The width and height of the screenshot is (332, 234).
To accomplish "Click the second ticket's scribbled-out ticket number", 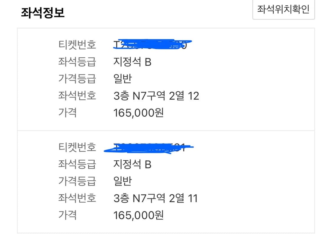I will (x=149, y=148).
